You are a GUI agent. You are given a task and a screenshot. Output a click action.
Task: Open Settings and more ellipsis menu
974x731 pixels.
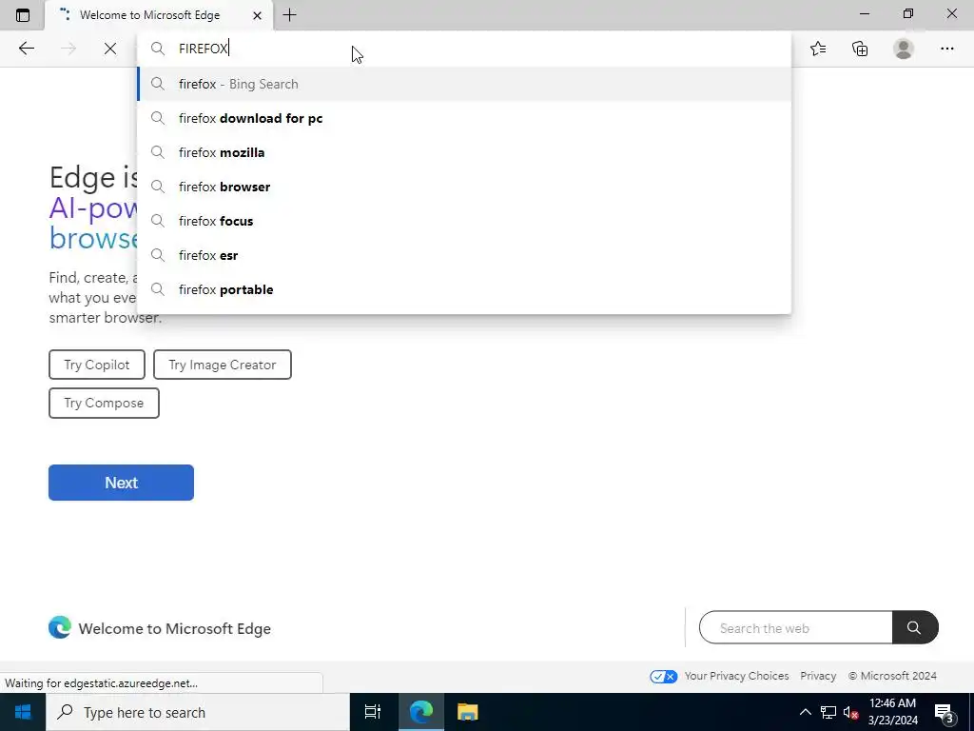pyautogui.click(x=946, y=49)
